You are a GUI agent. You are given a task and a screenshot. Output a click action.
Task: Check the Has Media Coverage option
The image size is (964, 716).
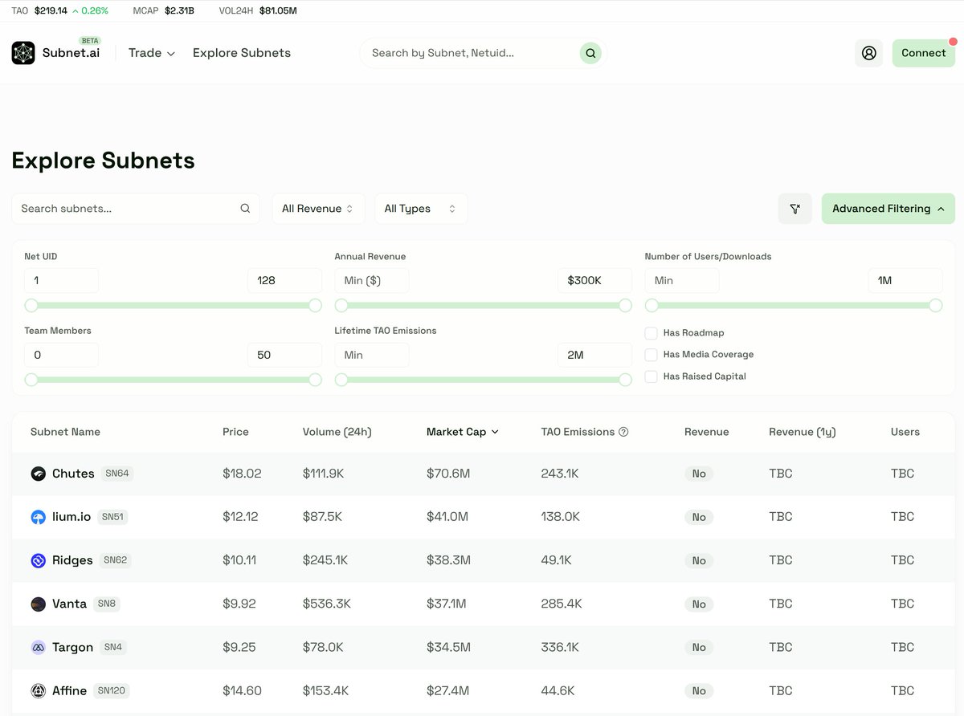pyautogui.click(x=651, y=355)
